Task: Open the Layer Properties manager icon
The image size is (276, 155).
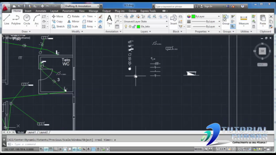Action: point(126,16)
